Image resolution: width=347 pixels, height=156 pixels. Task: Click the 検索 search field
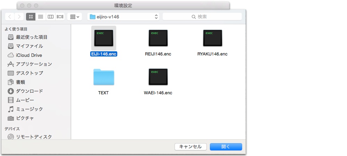(202, 17)
